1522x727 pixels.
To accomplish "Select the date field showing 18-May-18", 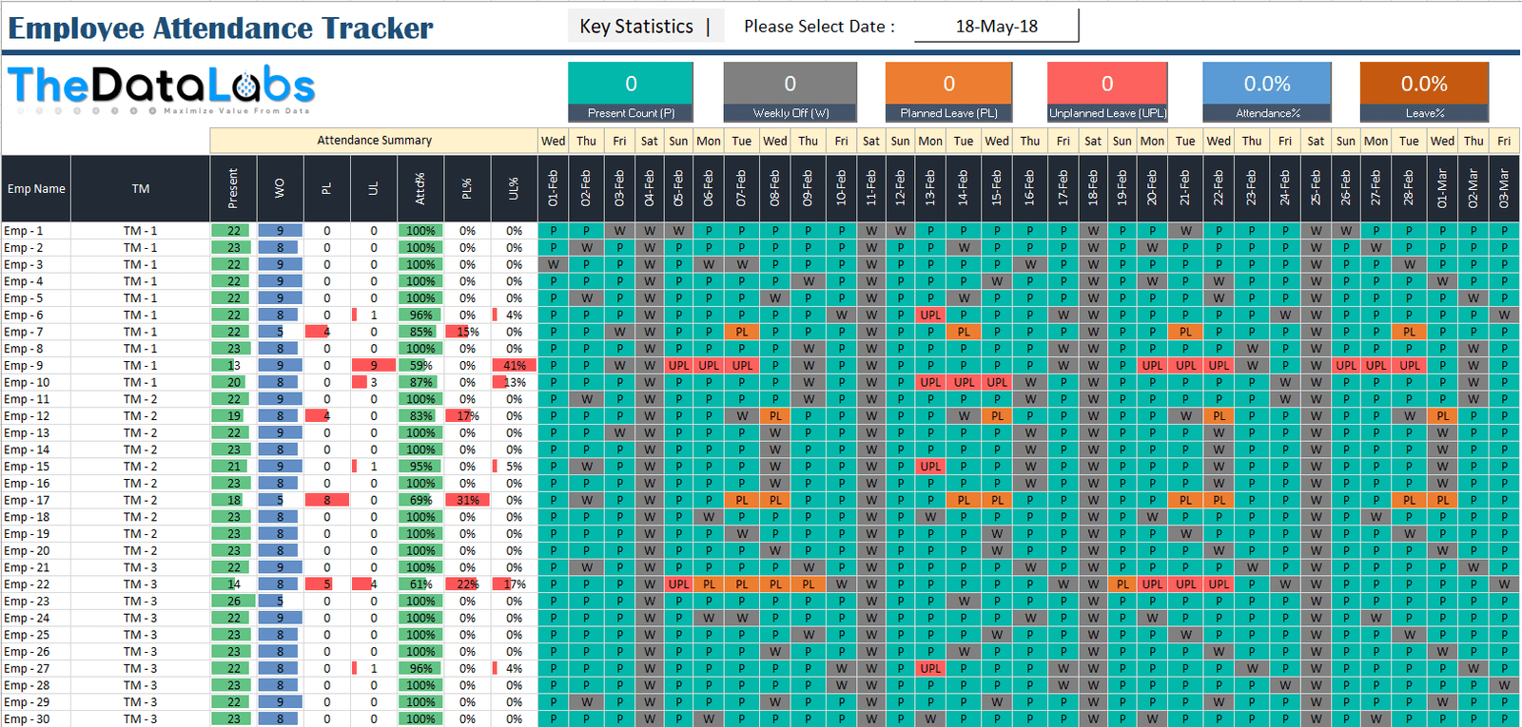I will [x=996, y=27].
